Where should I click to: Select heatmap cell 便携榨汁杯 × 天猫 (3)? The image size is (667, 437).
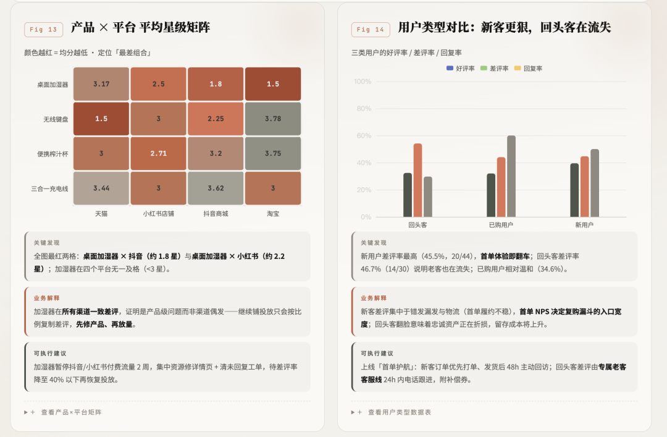tap(101, 153)
